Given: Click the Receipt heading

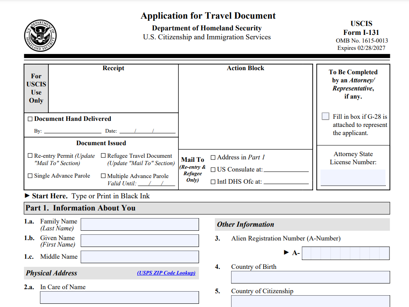Looking at the screenshot, I should (x=113, y=68).
